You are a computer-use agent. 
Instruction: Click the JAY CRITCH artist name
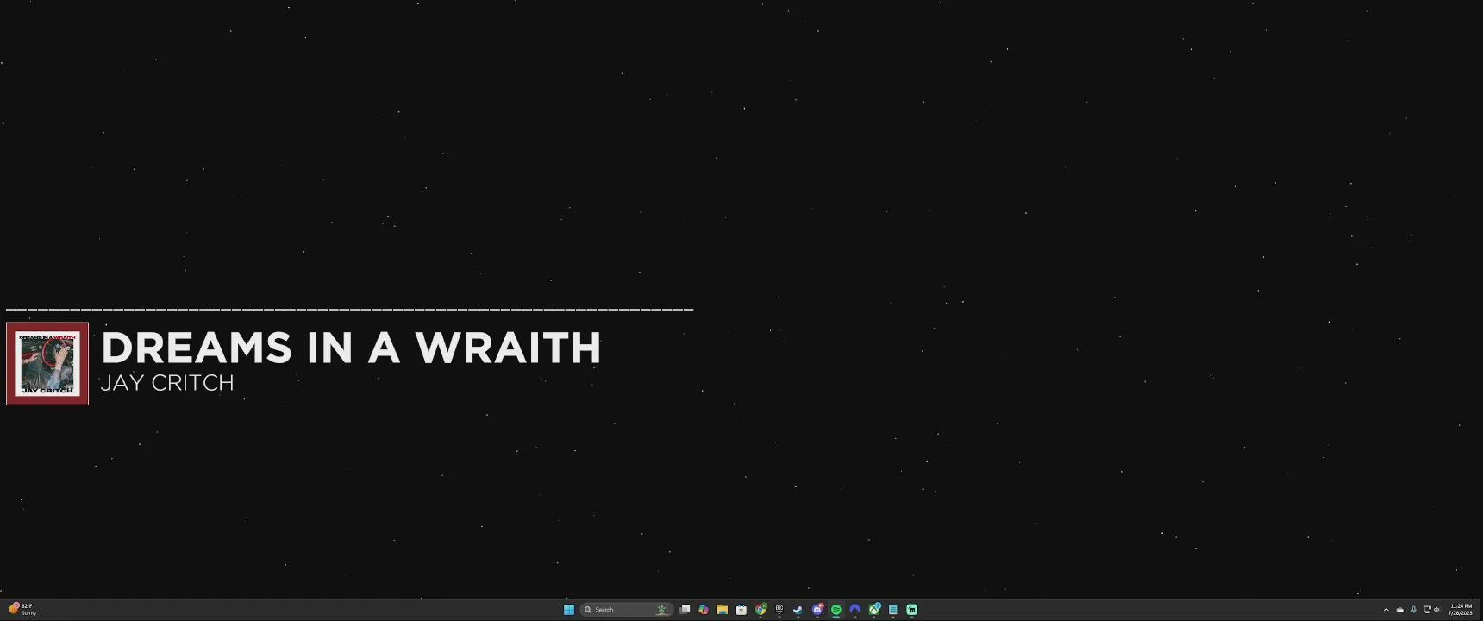pyautogui.click(x=167, y=383)
